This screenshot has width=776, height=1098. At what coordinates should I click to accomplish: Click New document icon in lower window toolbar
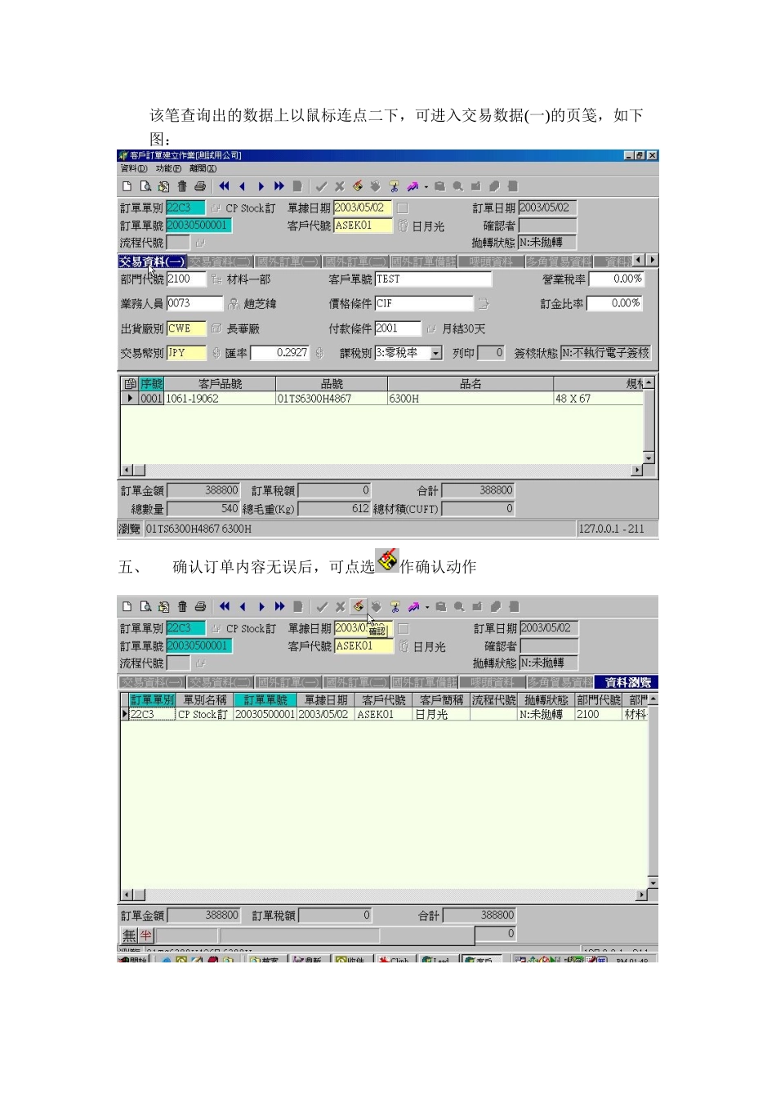[127, 607]
